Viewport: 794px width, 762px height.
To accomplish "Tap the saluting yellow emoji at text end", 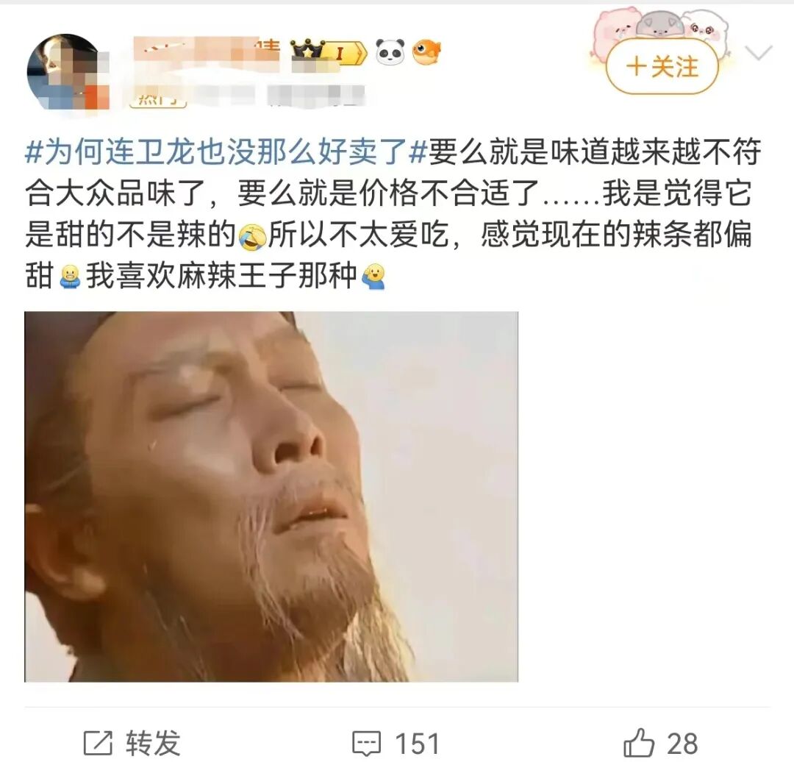I will [x=373, y=277].
